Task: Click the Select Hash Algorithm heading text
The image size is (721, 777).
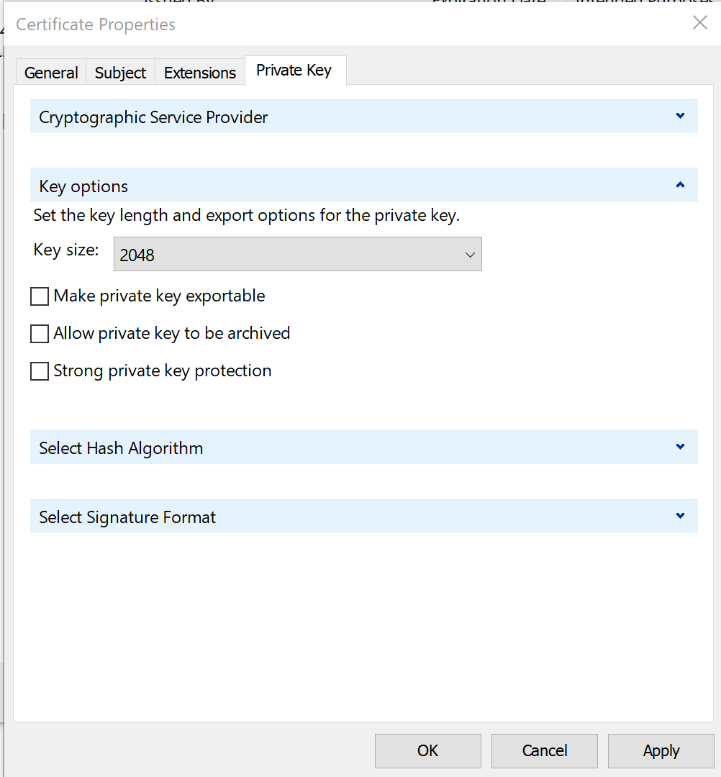Action: coord(121,448)
